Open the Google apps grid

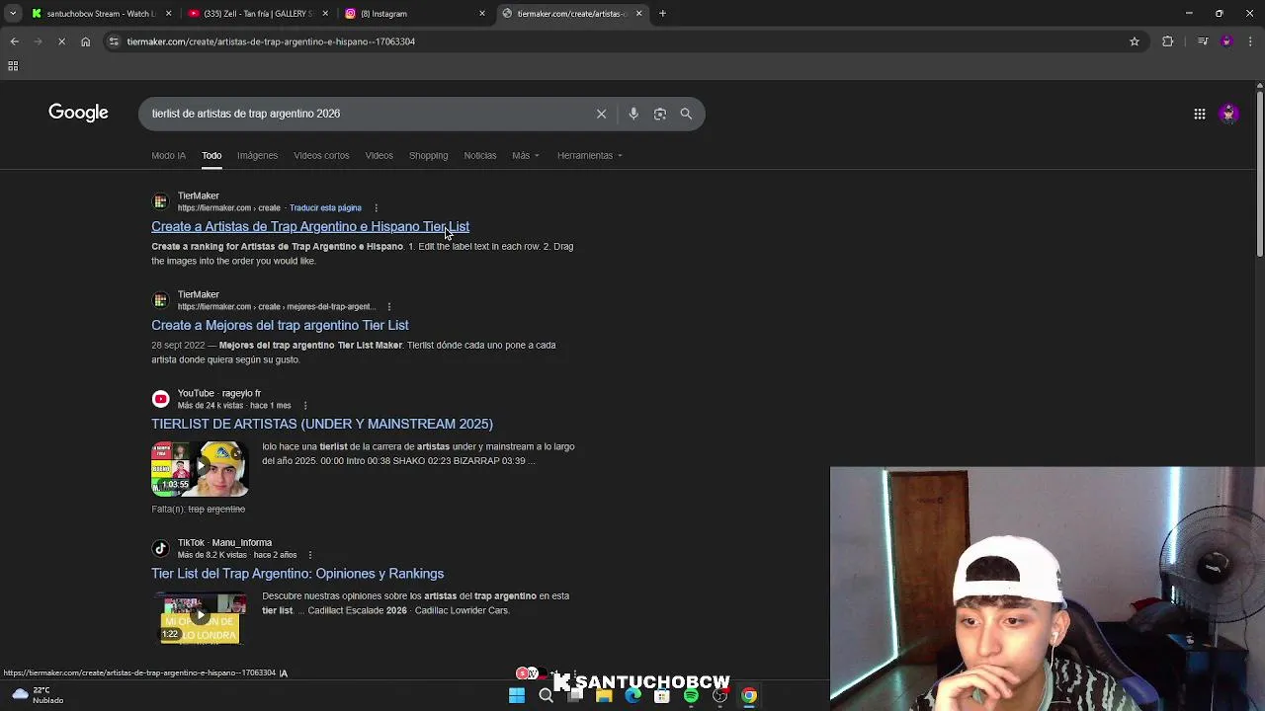pyautogui.click(x=1200, y=114)
